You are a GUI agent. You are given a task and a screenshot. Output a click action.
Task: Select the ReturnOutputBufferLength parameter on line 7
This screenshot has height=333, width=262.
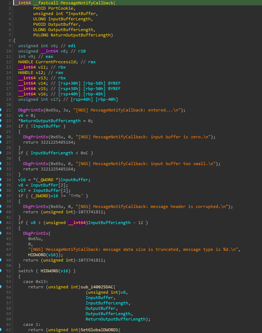pyautogui.click(x=81, y=35)
